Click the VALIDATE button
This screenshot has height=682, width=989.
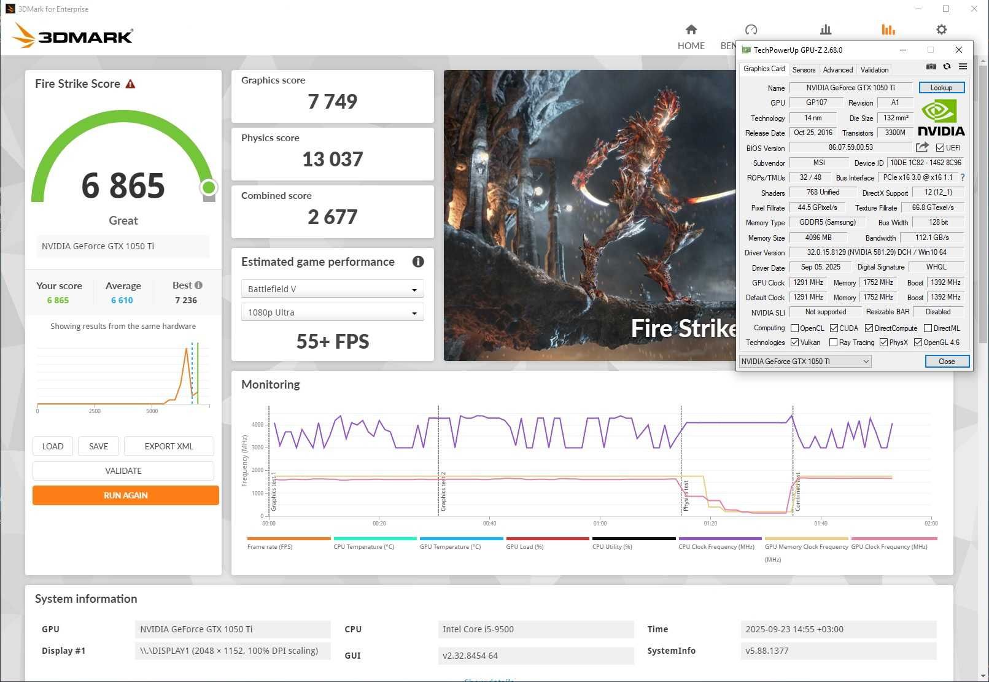[x=123, y=471]
